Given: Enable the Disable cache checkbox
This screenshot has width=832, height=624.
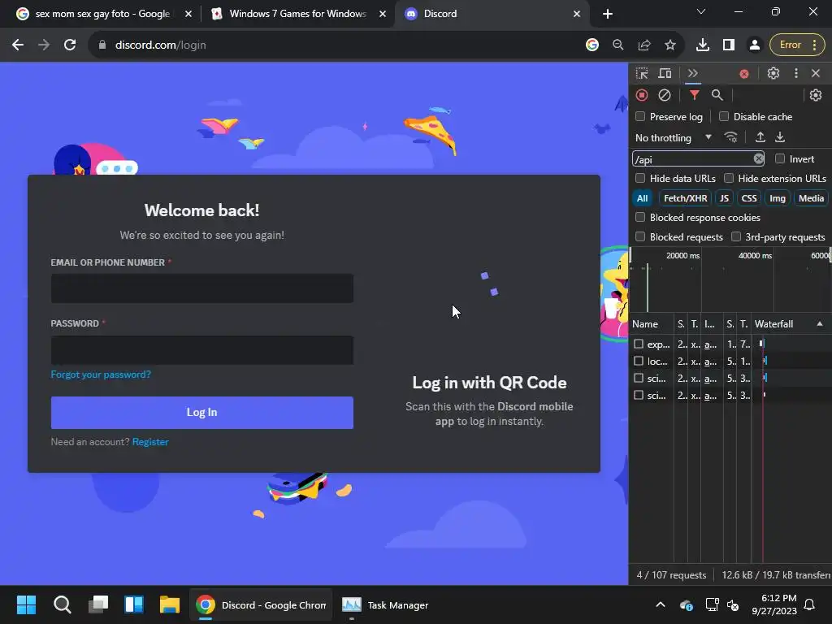Looking at the screenshot, I should pyautogui.click(x=724, y=116).
